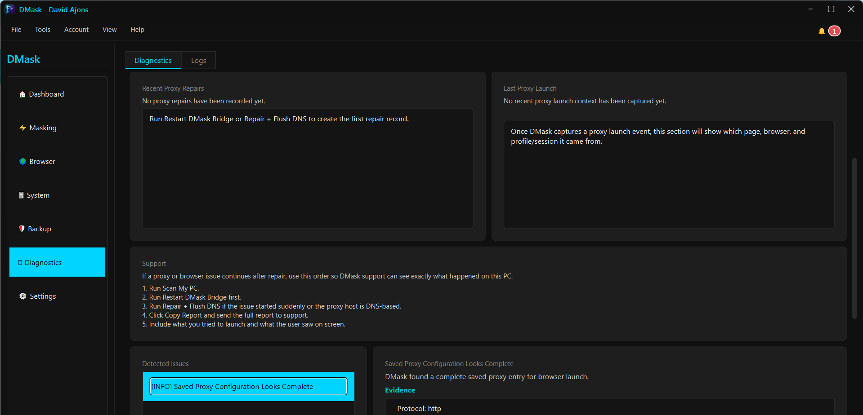Image resolution: width=863 pixels, height=415 pixels.
Task: Click the 'Click Copy Report' support step
Action: 225,315
